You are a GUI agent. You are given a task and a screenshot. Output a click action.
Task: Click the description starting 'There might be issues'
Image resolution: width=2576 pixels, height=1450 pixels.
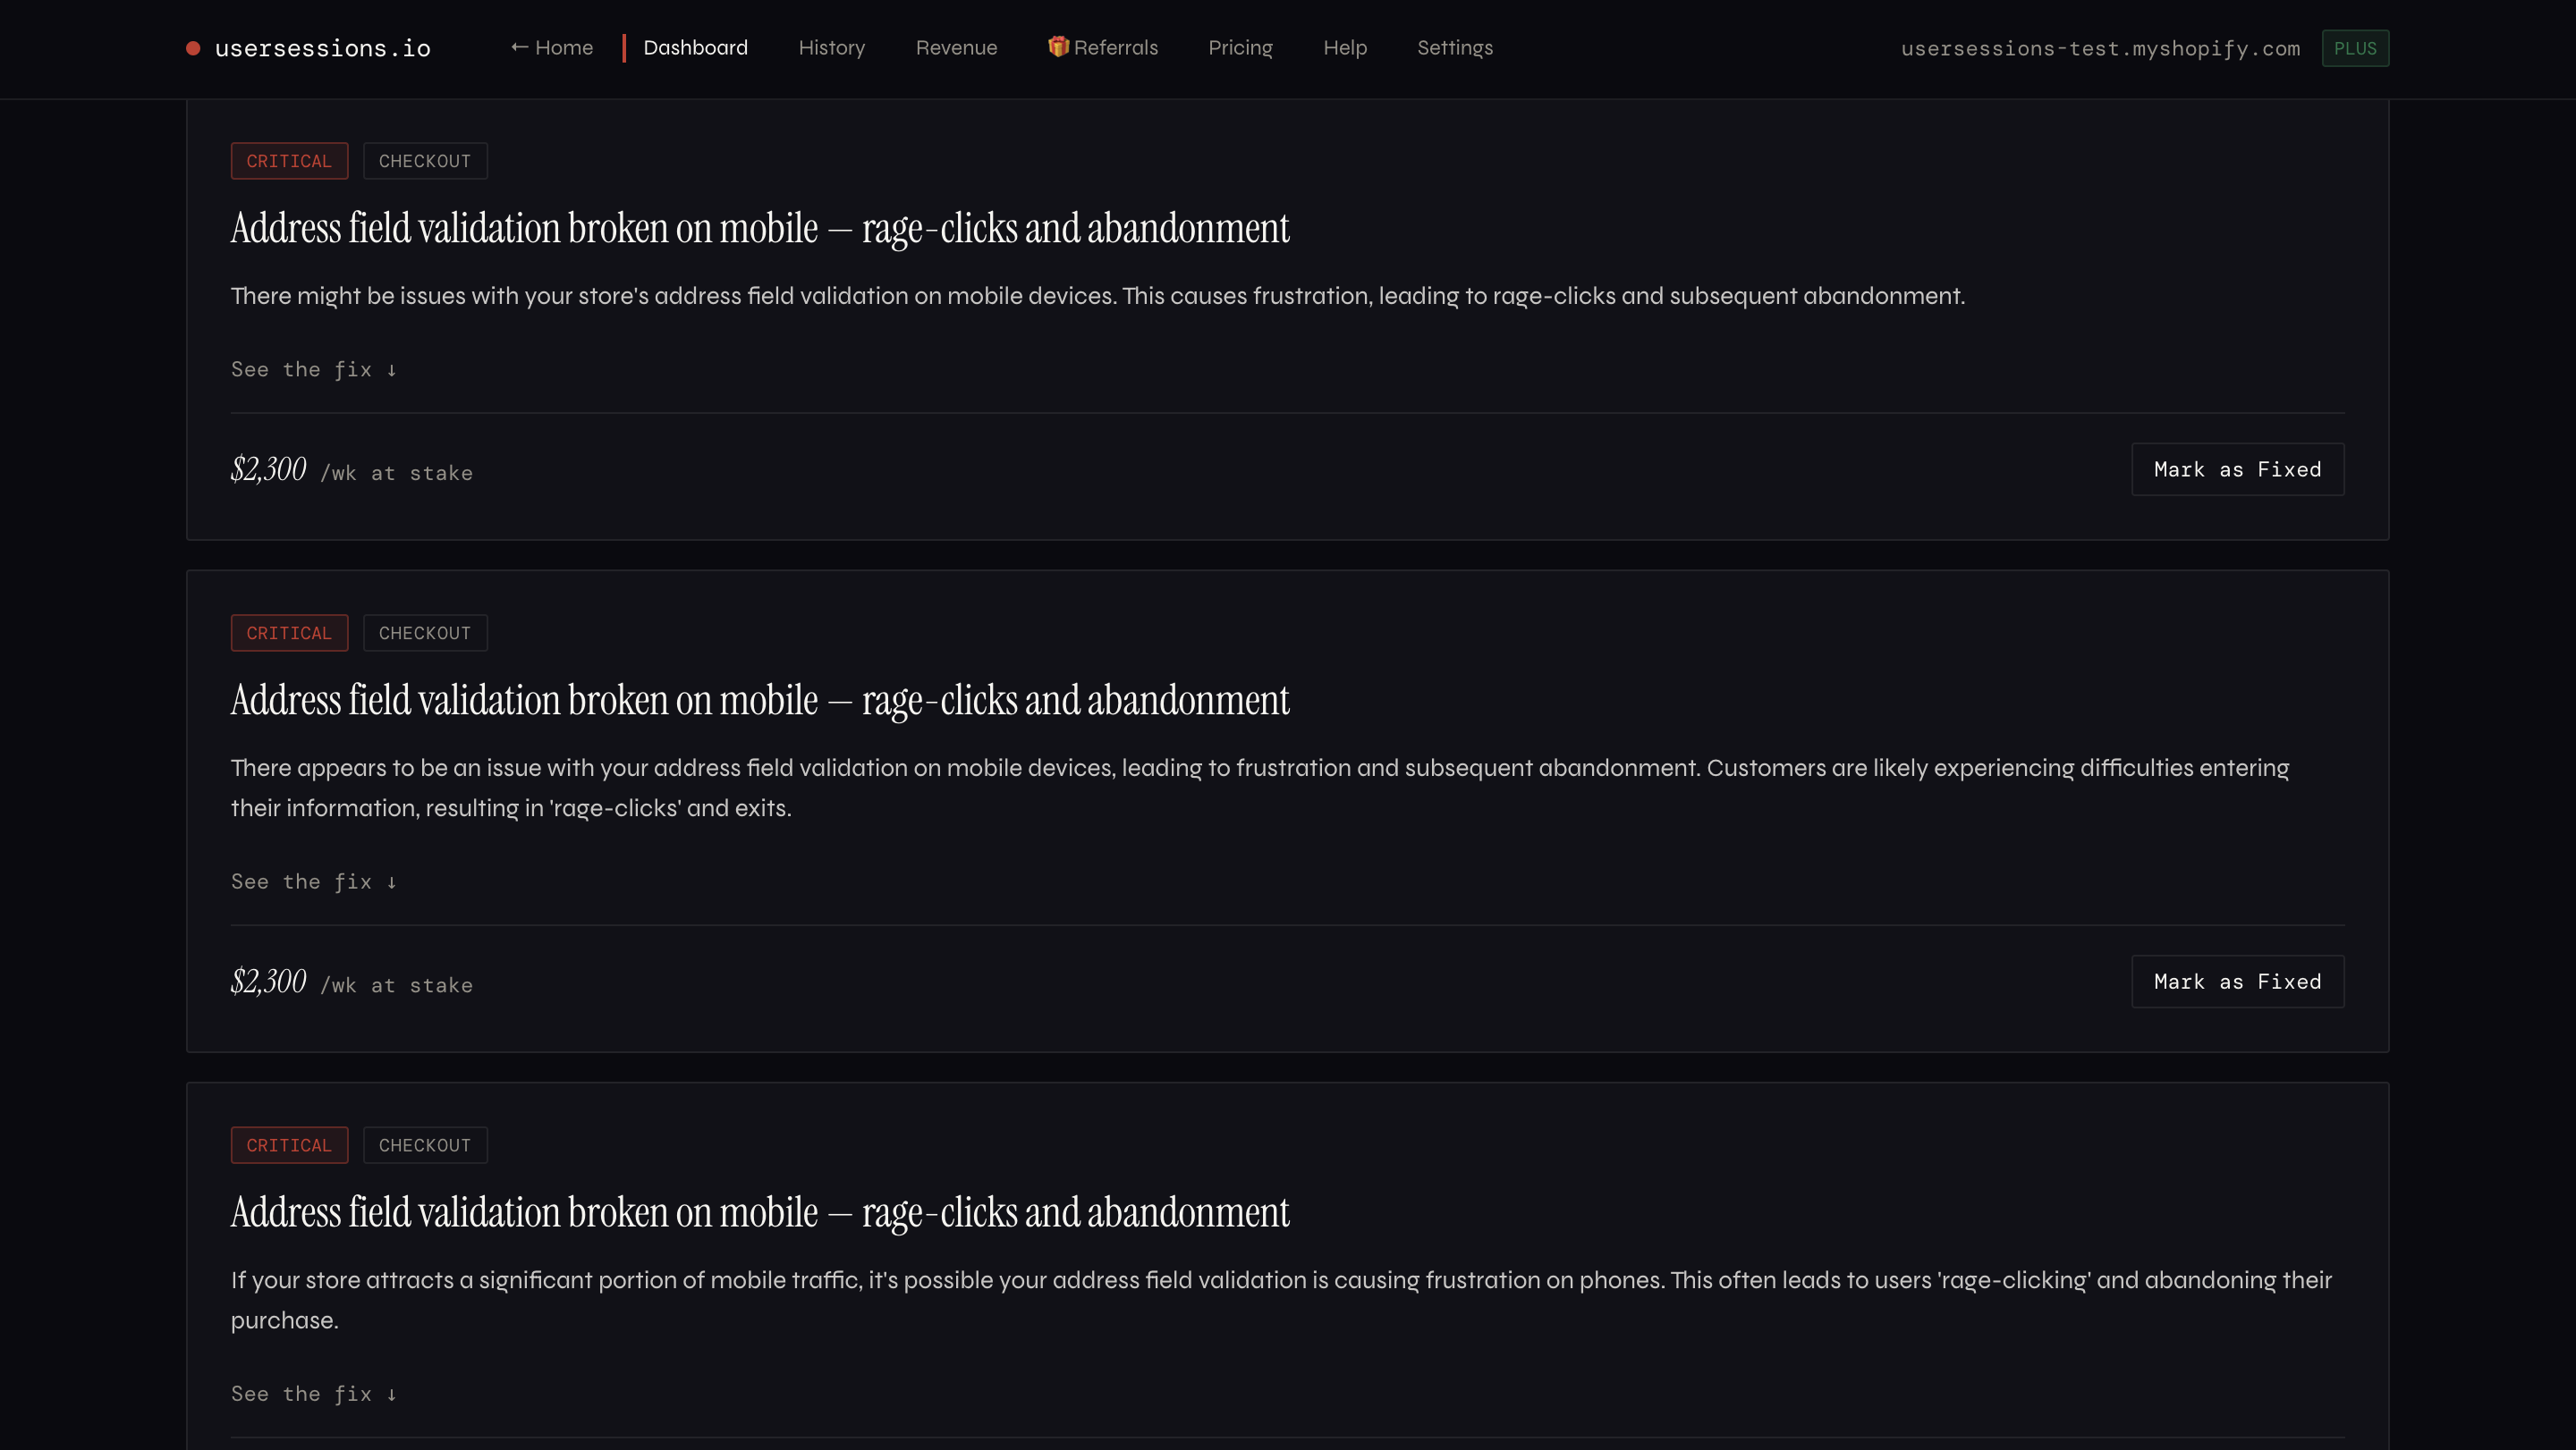point(1097,296)
